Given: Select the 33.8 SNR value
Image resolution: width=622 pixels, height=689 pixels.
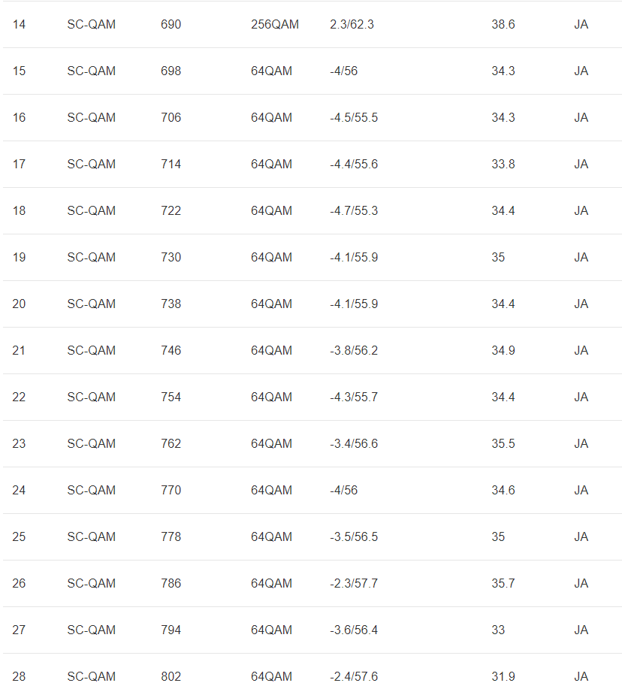Looking at the screenshot, I should tap(503, 165).
